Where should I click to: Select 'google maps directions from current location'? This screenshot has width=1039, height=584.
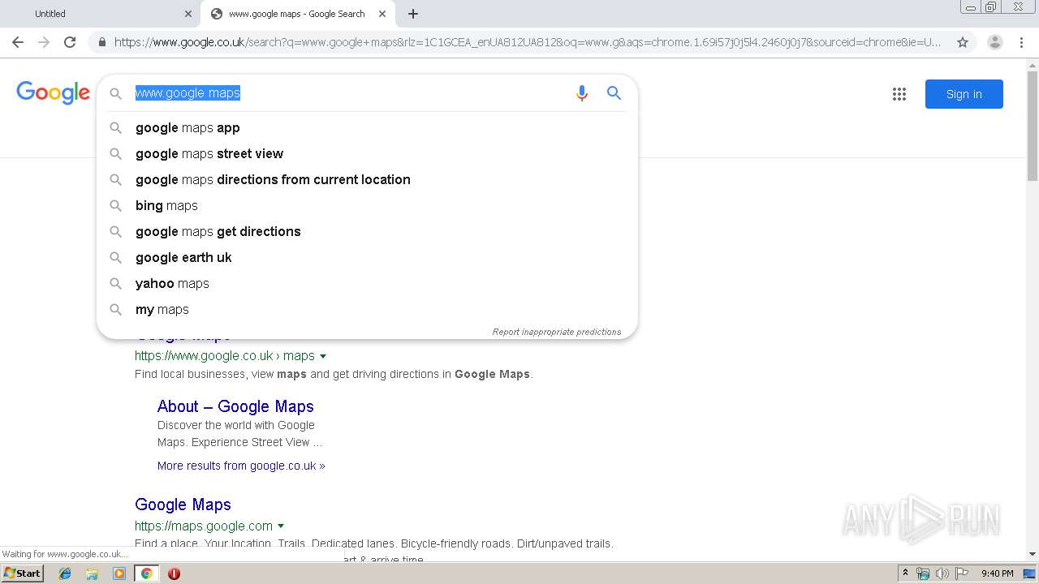point(367,179)
